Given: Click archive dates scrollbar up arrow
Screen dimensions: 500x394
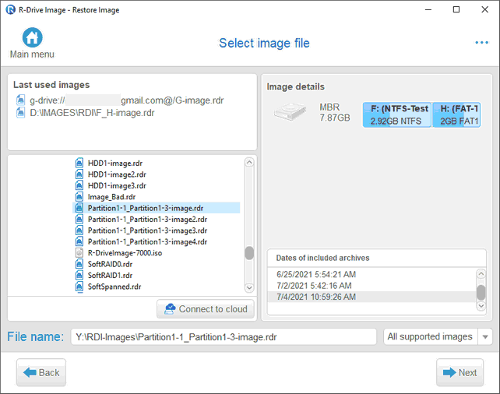Looking at the screenshot, I should click(481, 274).
